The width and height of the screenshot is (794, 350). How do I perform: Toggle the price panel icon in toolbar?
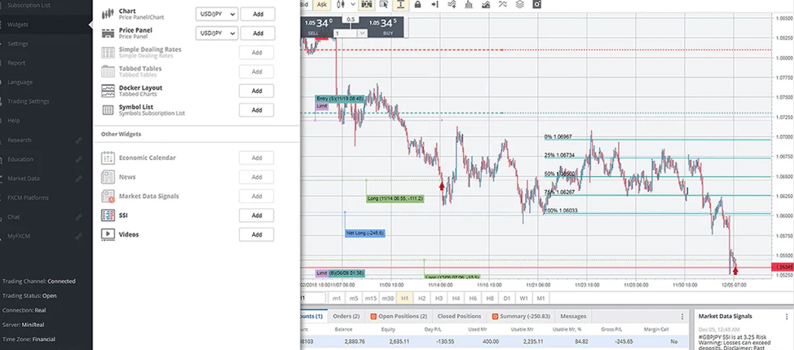pyautogui.click(x=366, y=4)
